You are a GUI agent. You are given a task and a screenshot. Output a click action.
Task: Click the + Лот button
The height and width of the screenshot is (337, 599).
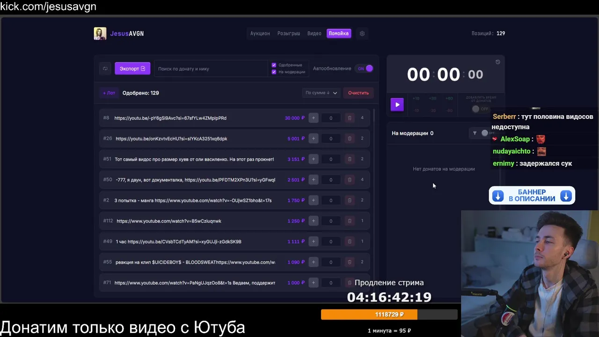[109, 93]
